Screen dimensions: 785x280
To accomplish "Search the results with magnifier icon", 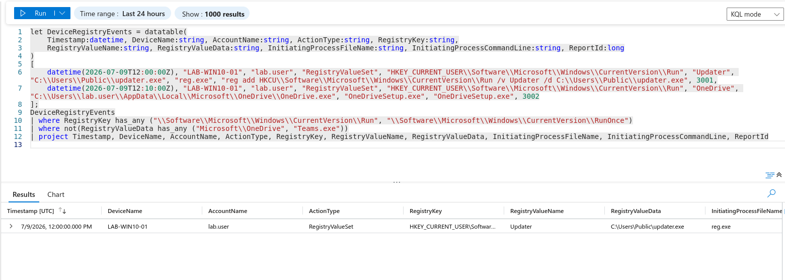I will click(x=771, y=193).
